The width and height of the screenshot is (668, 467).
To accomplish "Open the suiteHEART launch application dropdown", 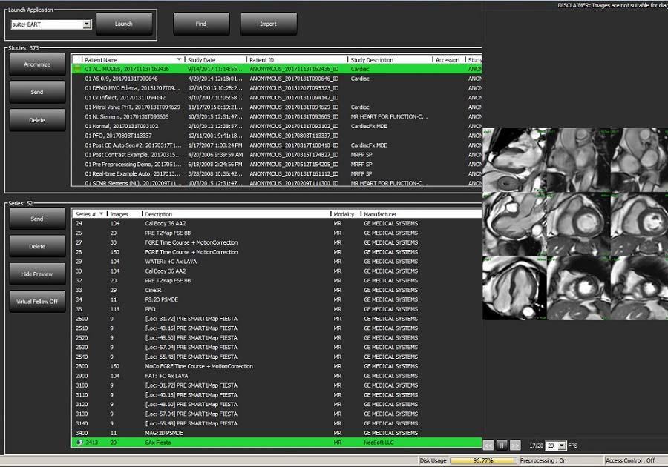I will click(87, 24).
